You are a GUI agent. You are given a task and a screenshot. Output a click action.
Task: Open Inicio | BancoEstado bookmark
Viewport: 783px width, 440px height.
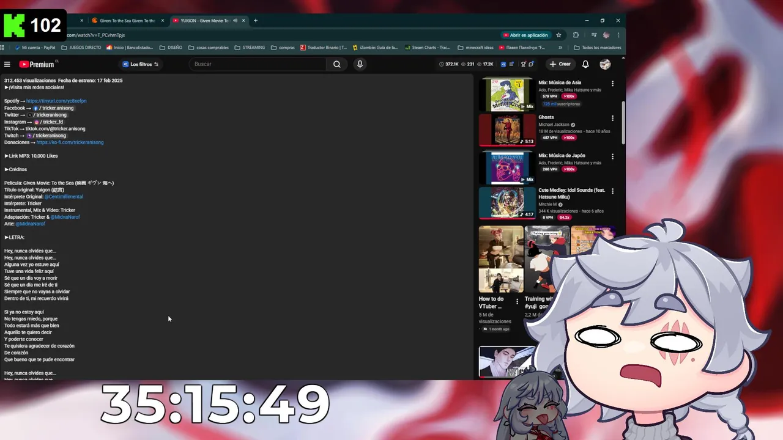tap(130, 48)
